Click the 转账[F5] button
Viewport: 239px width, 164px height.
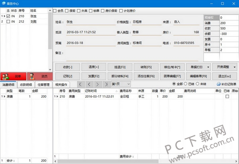[x=146, y=67]
